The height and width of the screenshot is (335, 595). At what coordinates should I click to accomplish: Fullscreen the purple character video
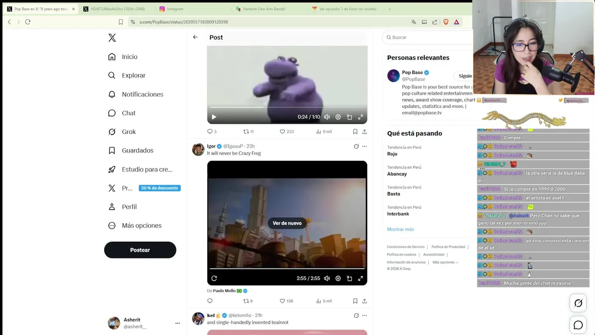point(360,117)
